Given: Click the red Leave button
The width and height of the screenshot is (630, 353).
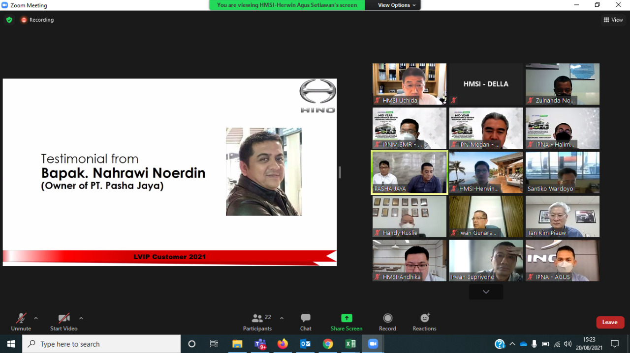Looking at the screenshot, I should (610, 322).
